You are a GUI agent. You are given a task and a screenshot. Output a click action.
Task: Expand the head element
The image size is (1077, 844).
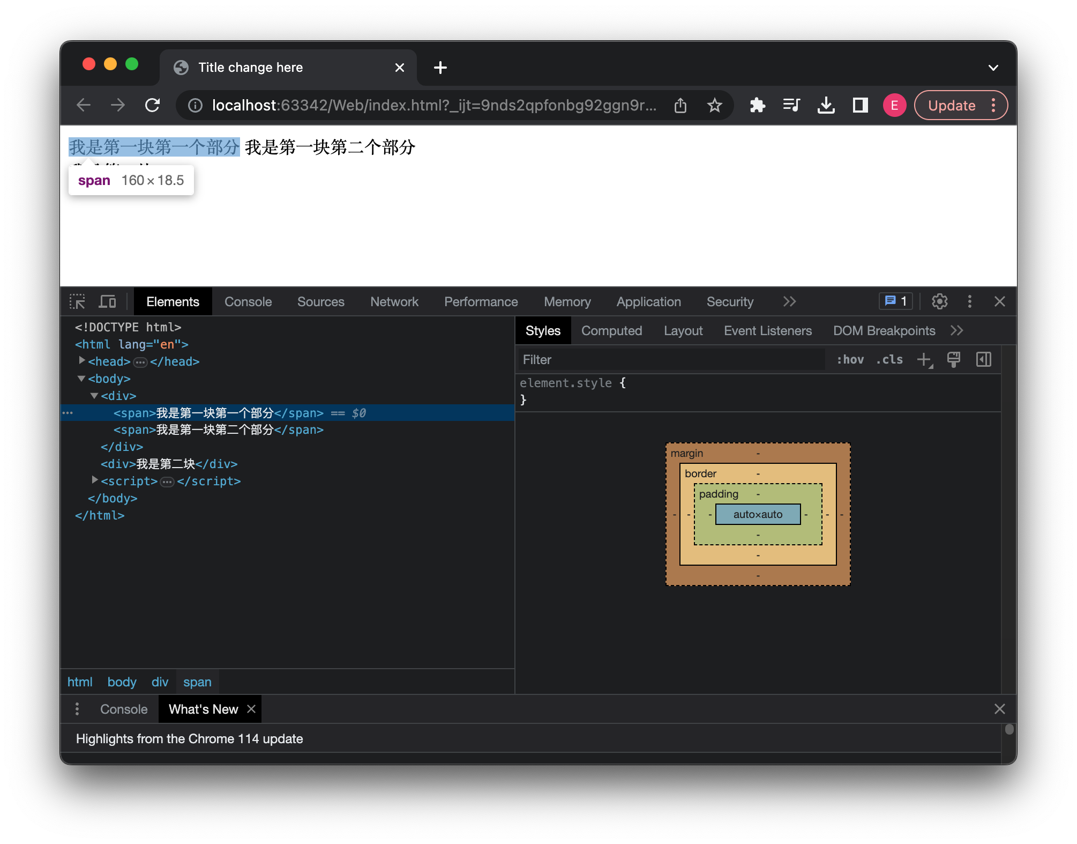81,361
